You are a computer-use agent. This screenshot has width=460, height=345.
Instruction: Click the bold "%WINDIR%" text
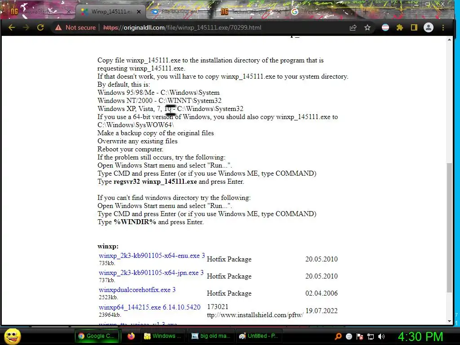(135, 222)
